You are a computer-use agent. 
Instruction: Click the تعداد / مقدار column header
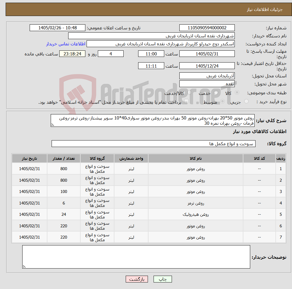64,159
